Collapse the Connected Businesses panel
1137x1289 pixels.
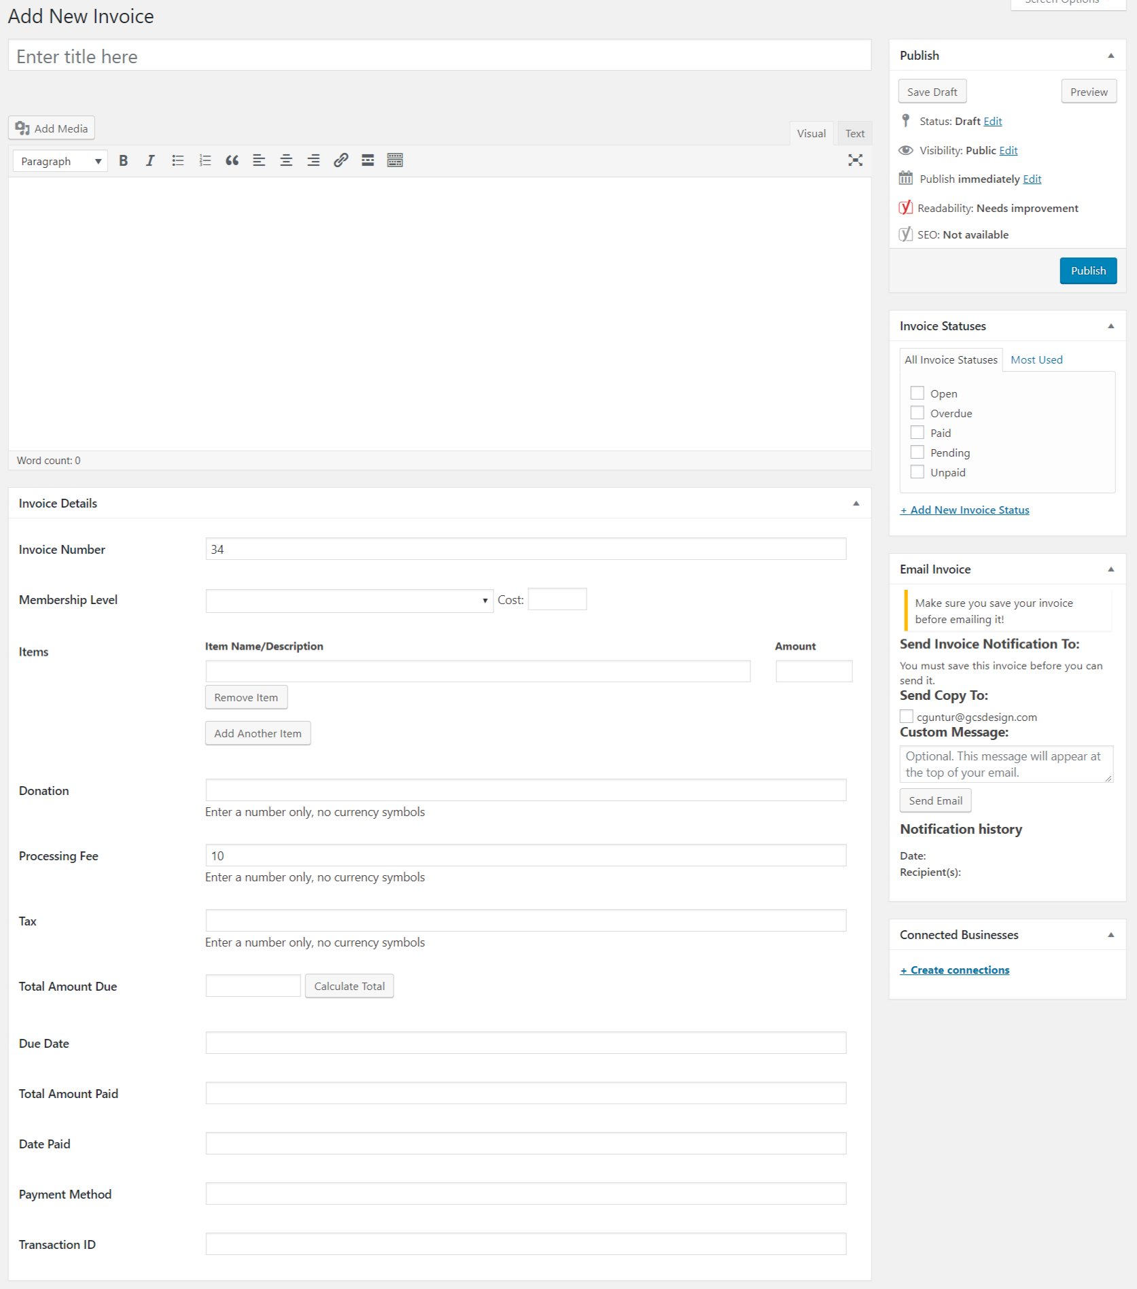pyautogui.click(x=1111, y=935)
